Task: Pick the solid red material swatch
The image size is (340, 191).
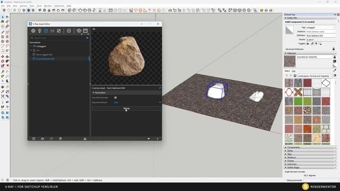Action: (x=307, y=83)
